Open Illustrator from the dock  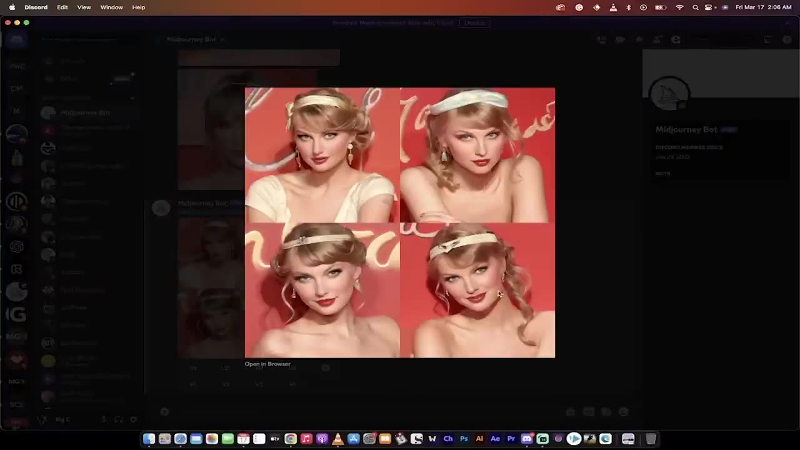479,439
